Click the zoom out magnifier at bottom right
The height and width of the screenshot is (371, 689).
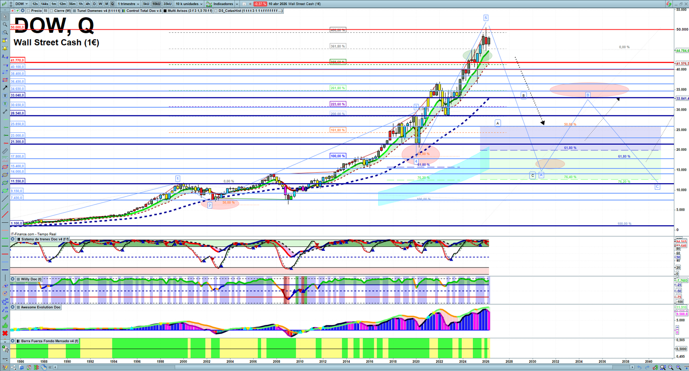point(671,368)
